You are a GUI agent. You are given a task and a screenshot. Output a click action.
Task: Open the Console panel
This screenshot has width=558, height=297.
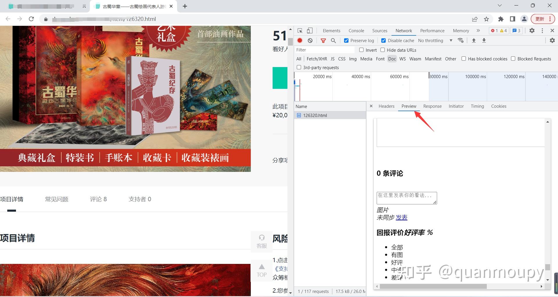tap(356, 30)
